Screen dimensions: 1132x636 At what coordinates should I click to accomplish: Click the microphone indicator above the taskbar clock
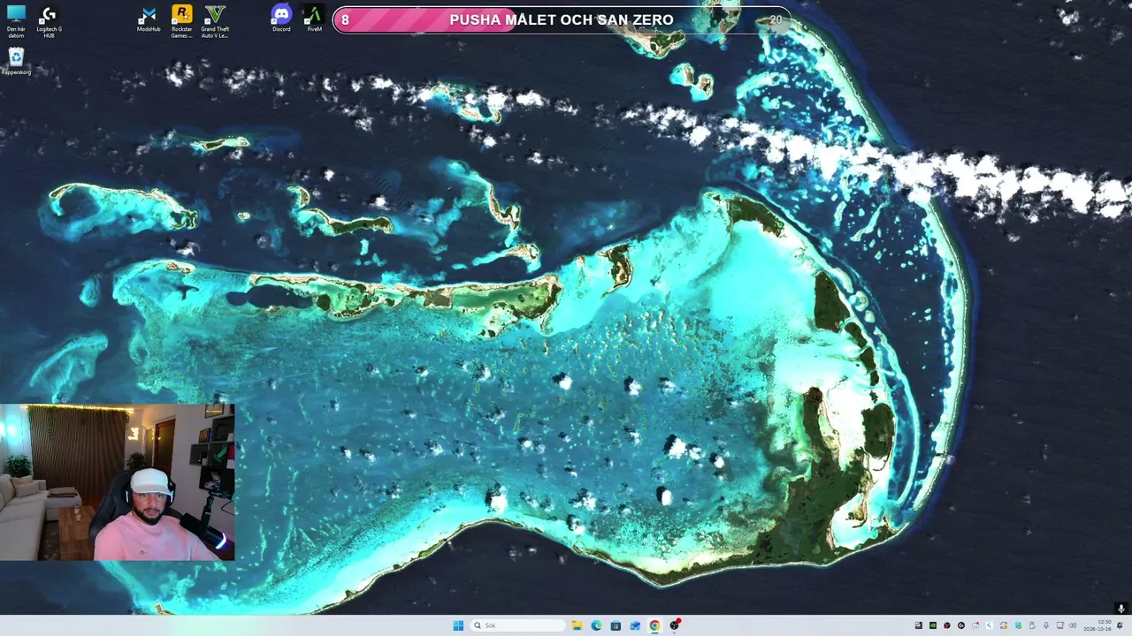pyautogui.click(x=1121, y=609)
